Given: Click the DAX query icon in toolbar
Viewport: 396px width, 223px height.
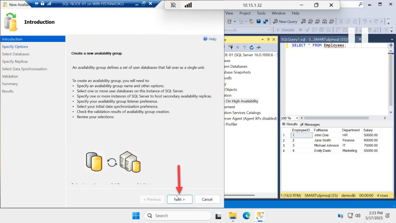Looking at the screenshot, I should 331,22.
